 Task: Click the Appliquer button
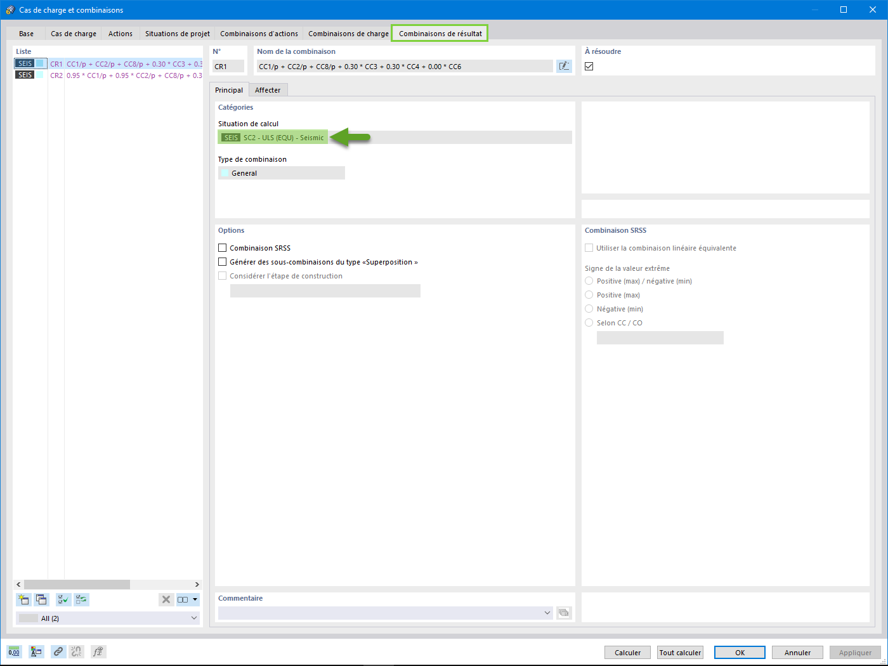point(855,653)
